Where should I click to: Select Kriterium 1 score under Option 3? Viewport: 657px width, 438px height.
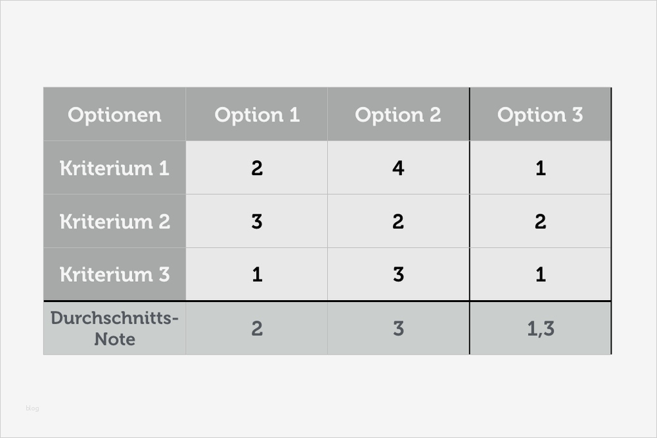540,168
